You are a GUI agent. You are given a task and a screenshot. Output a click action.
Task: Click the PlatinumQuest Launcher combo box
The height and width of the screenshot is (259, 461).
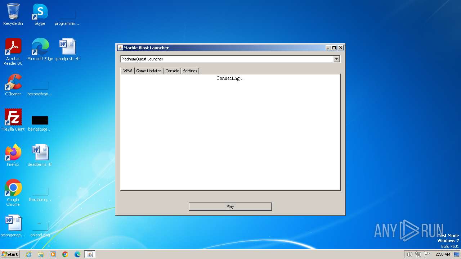click(x=230, y=59)
